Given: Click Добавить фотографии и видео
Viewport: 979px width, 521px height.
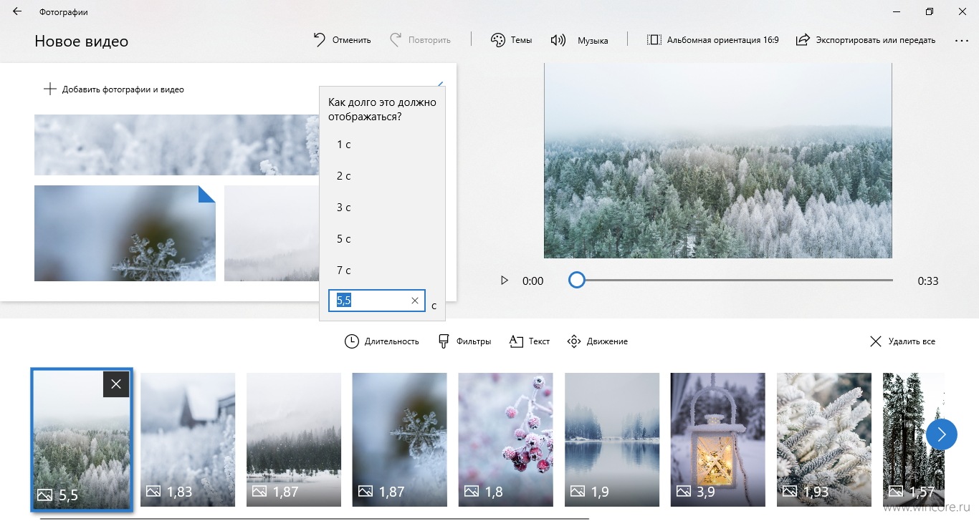Looking at the screenshot, I should (x=114, y=89).
